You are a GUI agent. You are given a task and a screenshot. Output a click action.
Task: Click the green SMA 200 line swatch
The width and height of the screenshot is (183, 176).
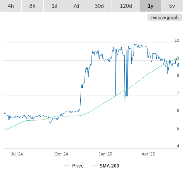(x=95, y=166)
